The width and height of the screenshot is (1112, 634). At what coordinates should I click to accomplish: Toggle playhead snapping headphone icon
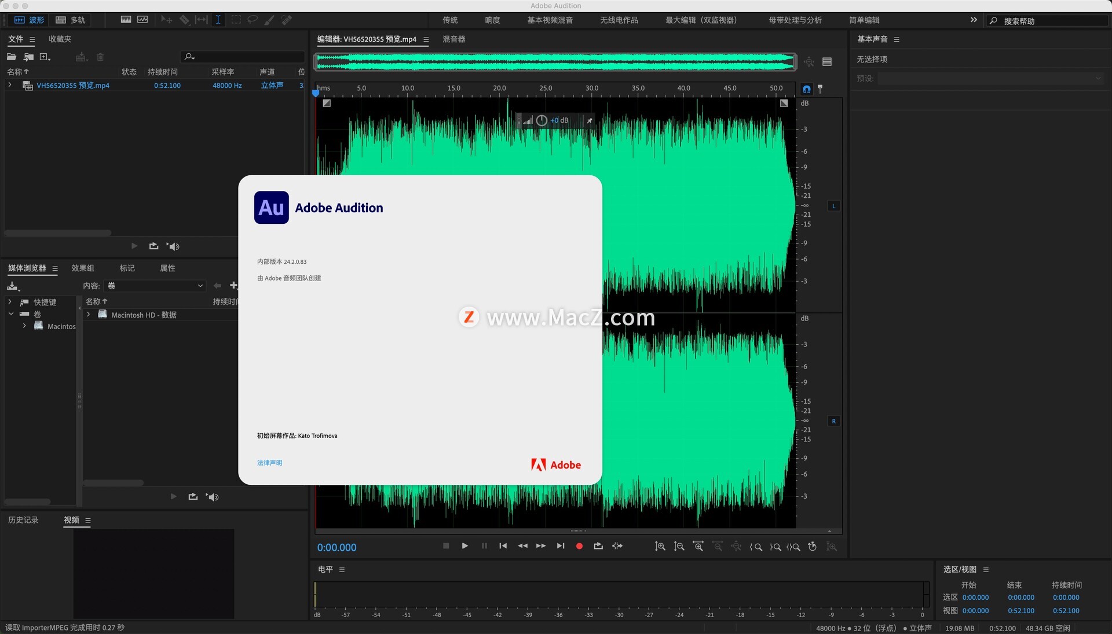[806, 89]
